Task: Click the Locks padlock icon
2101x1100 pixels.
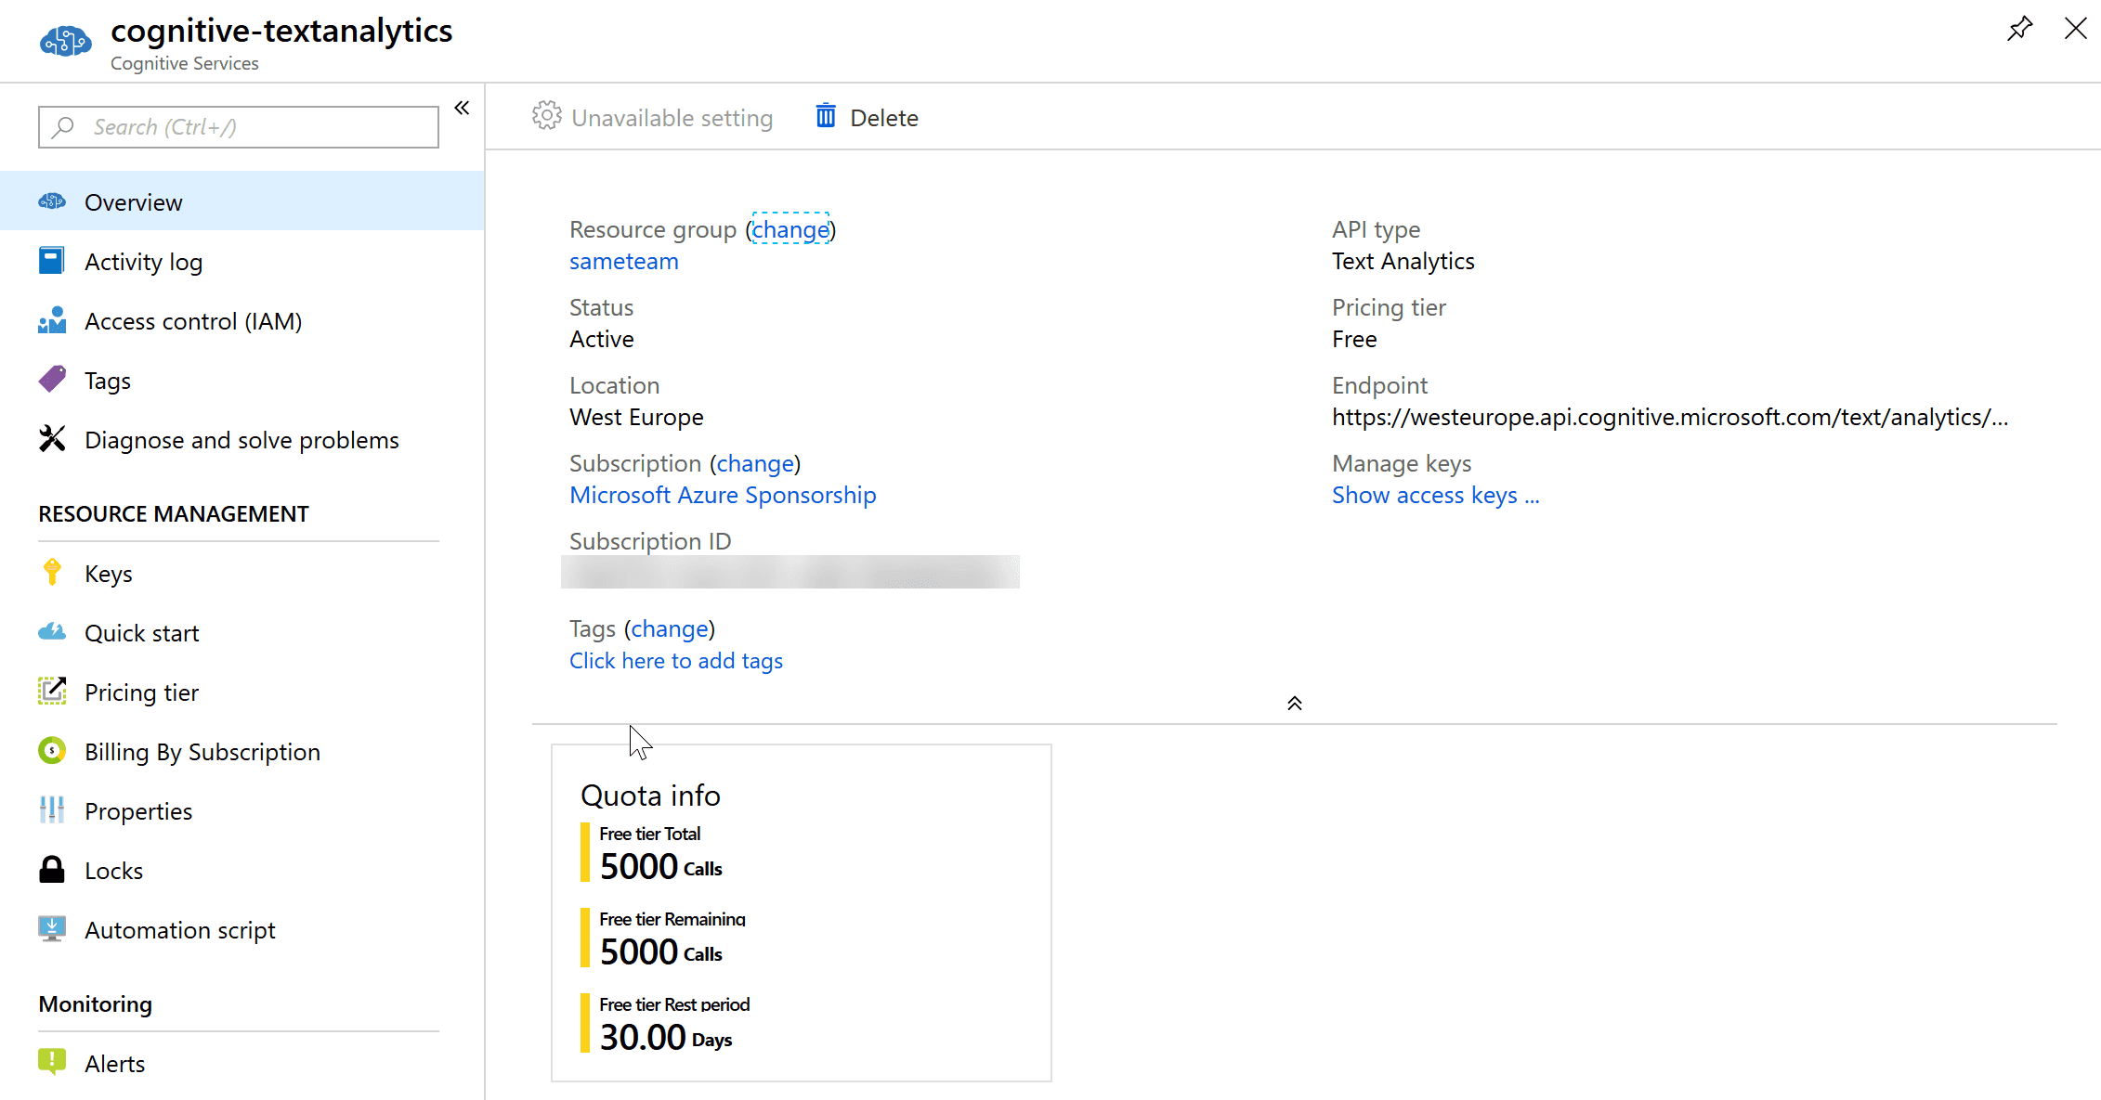Action: pos(52,869)
